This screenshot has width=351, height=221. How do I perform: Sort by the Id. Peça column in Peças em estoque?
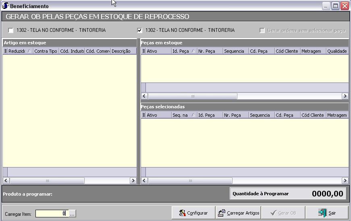click(x=184, y=51)
